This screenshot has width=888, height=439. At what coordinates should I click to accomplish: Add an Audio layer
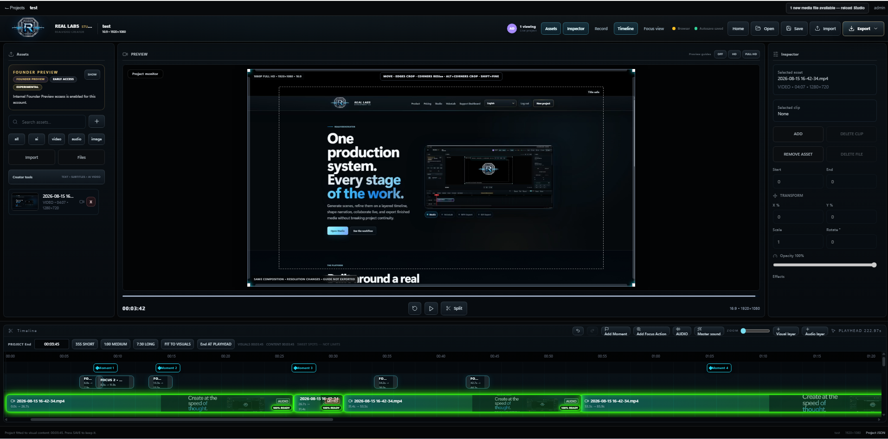[x=815, y=331]
